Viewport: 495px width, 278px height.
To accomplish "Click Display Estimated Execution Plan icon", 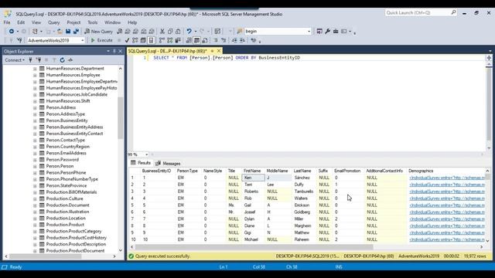I will [135, 40].
